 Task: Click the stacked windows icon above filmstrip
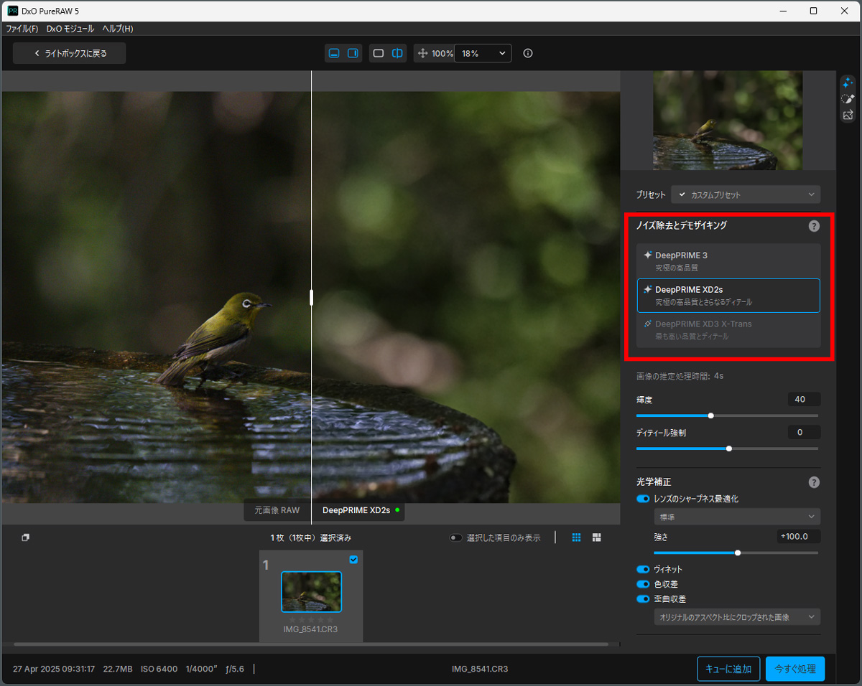(25, 537)
